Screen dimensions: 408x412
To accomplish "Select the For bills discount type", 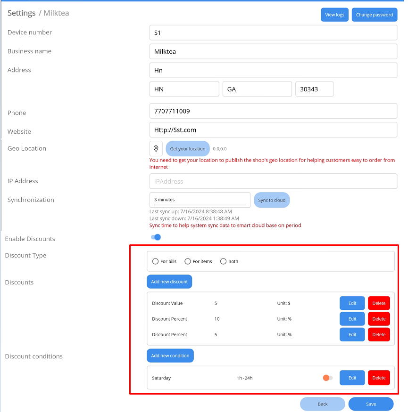I will tap(156, 261).
